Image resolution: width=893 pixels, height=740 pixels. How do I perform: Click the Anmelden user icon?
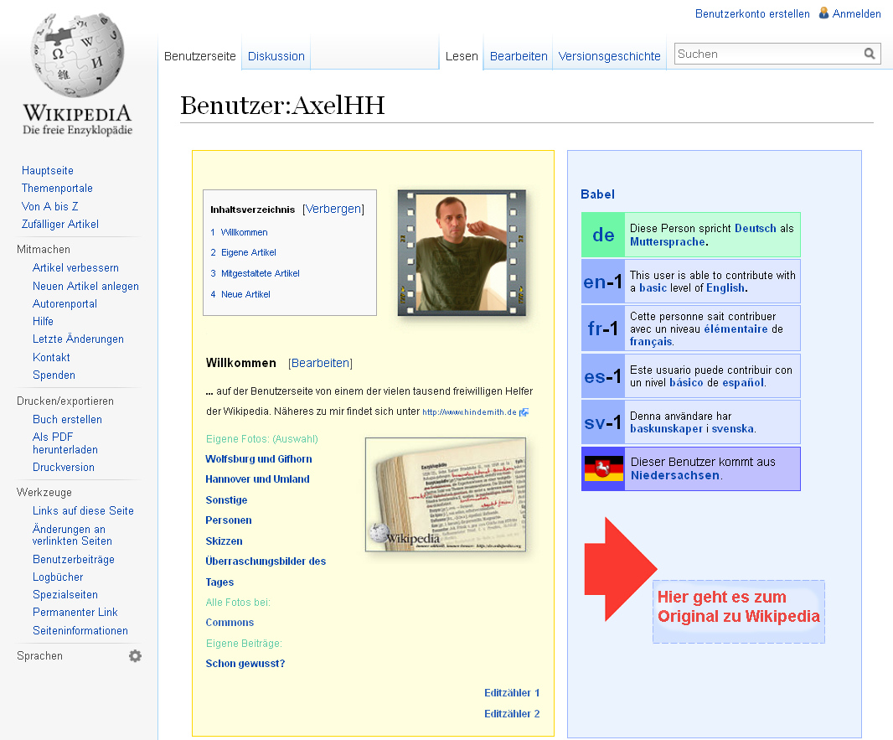pyautogui.click(x=823, y=13)
